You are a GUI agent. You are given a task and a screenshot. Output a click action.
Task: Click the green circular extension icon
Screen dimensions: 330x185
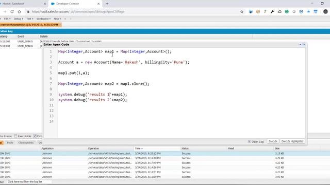coord(287,12)
